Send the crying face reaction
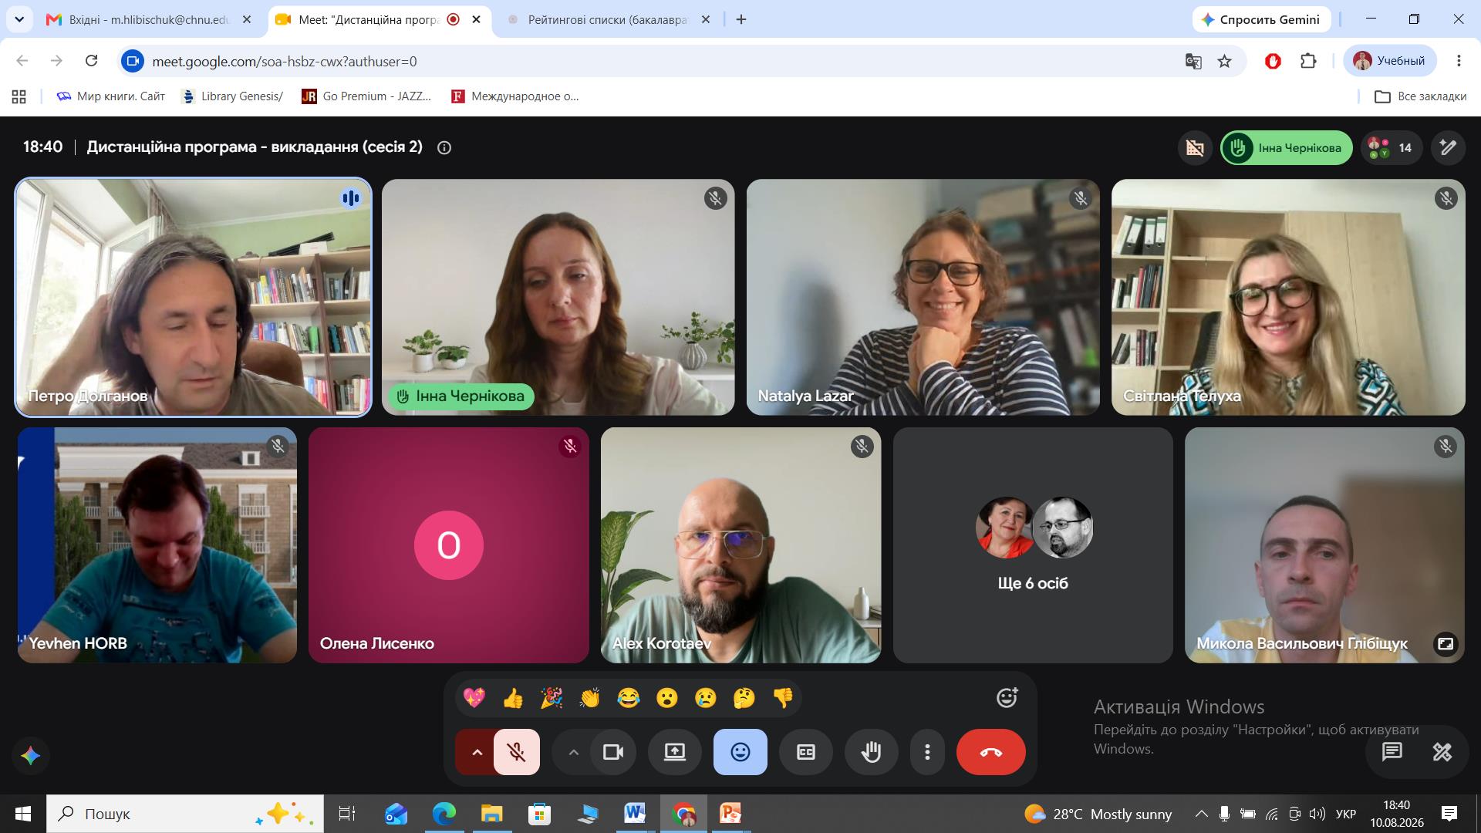Image resolution: width=1481 pixels, height=833 pixels. coord(705,698)
